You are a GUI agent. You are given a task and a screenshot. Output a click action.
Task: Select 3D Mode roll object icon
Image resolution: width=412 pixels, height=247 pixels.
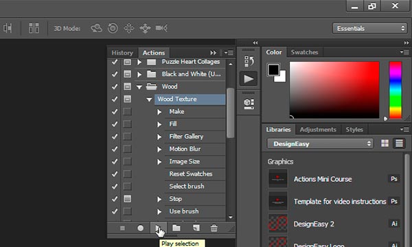(113, 28)
